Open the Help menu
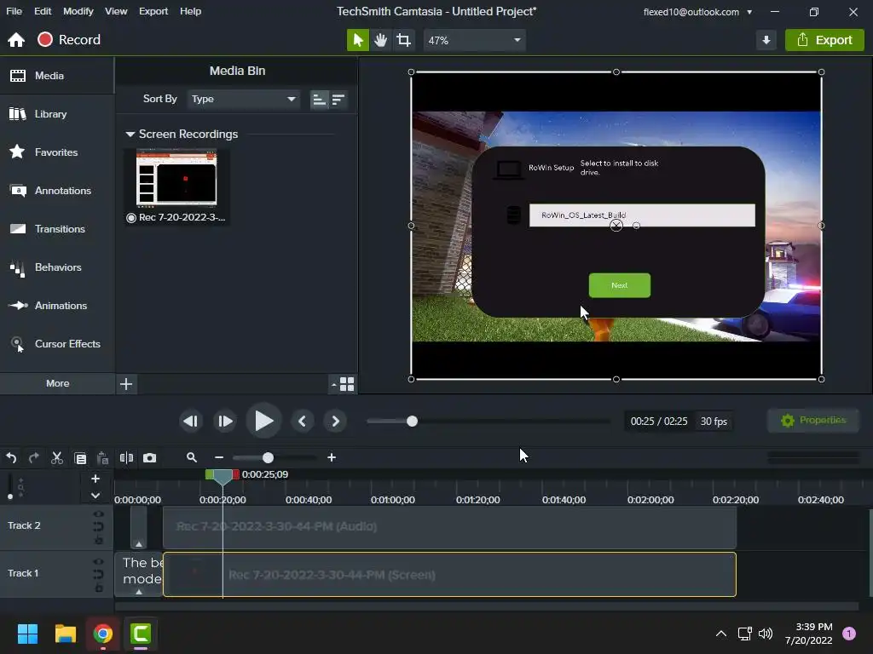Image resolution: width=873 pixels, height=654 pixels. pos(190,11)
